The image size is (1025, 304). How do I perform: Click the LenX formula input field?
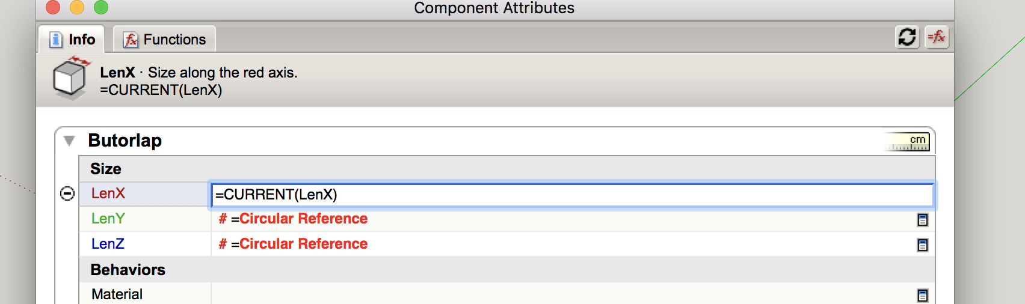coord(571,195)
